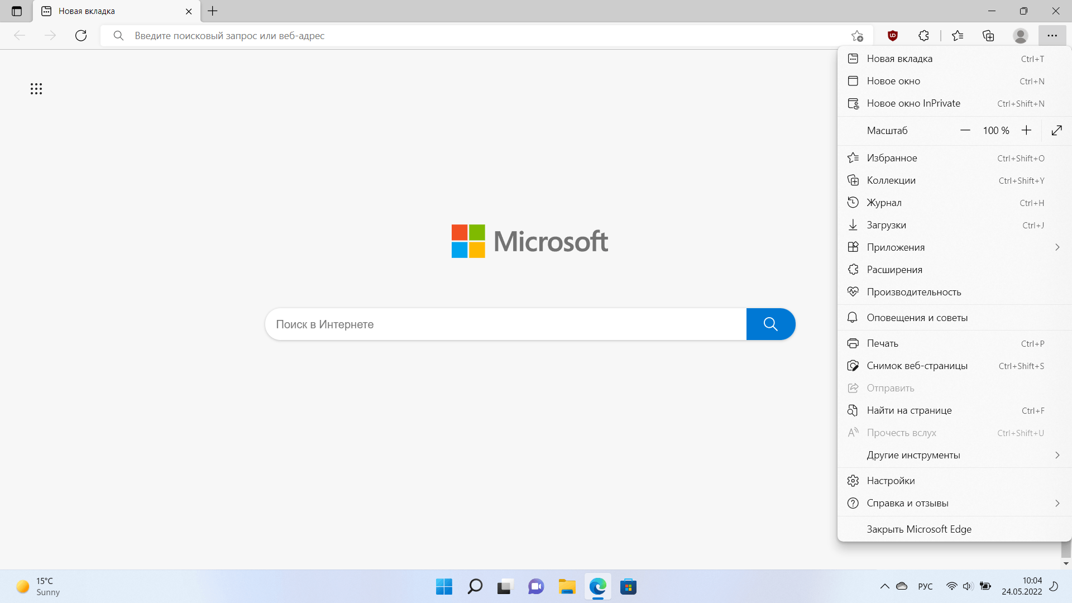
Task: Increase page zoom with plus button
Action: click(x=1026, y=130)
